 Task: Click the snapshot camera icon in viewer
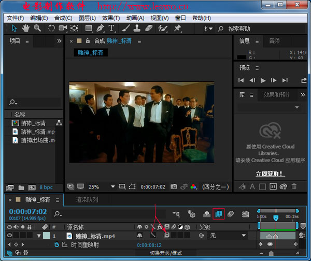pos(174,186)
